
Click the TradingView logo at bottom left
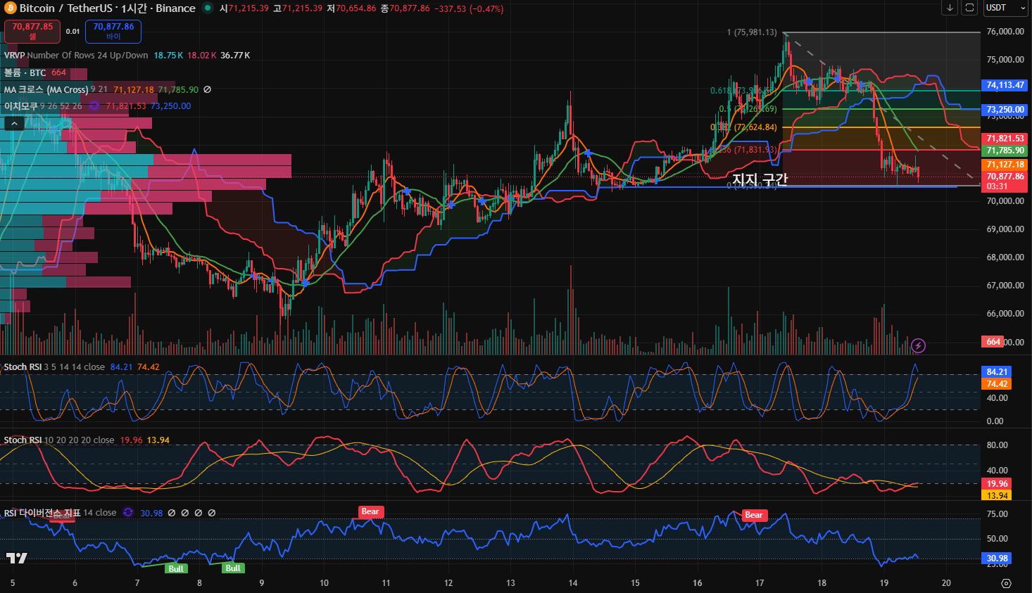[x=17, y=558]
